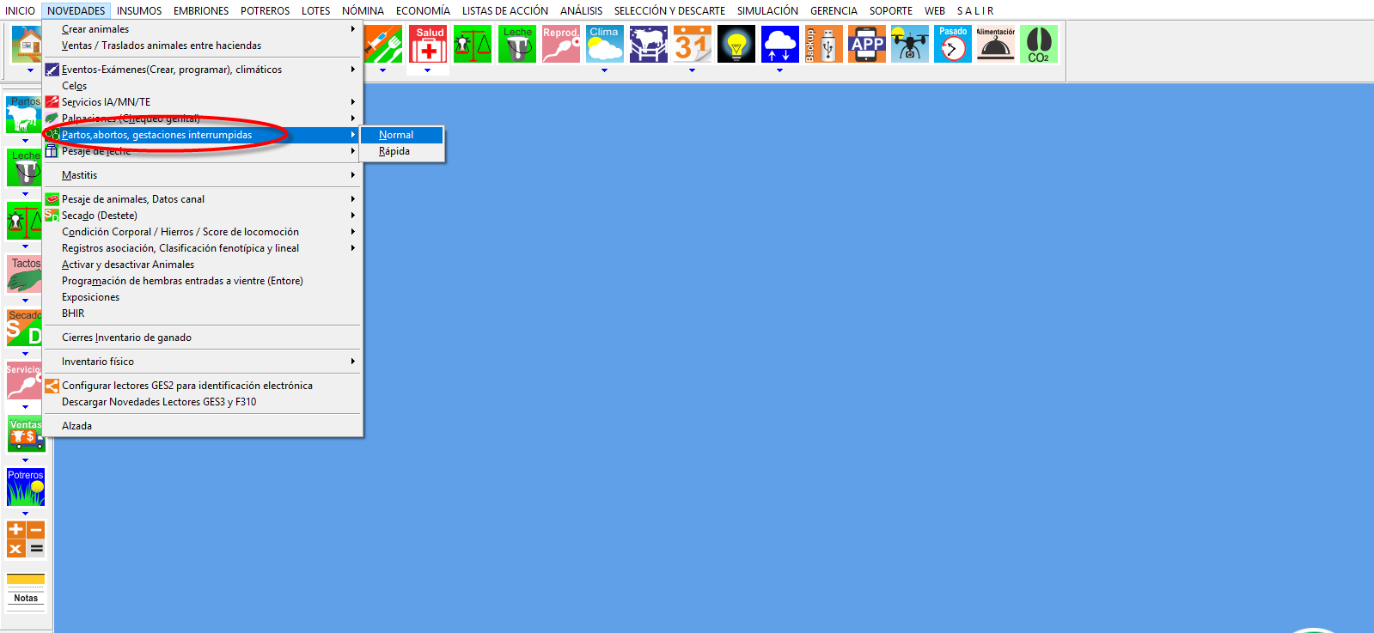Click the calendar 31 icon
The width and height of the screenshot is (1374, 633).
point(692,44)
